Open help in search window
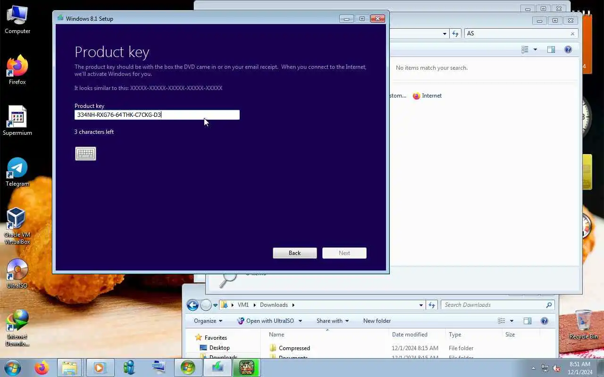 (x=568, y=49)
